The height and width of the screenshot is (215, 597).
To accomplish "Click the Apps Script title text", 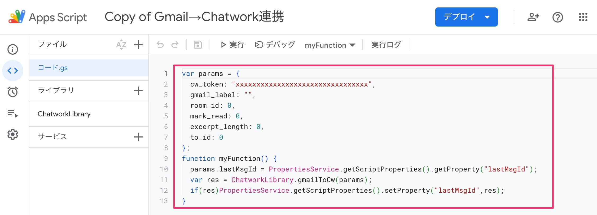I will pos(58,17).
